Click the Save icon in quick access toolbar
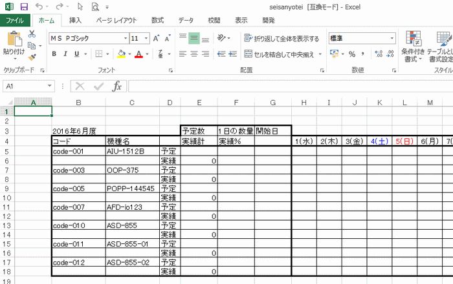Viewport: 453px width, 284px height. pos(24,6)
